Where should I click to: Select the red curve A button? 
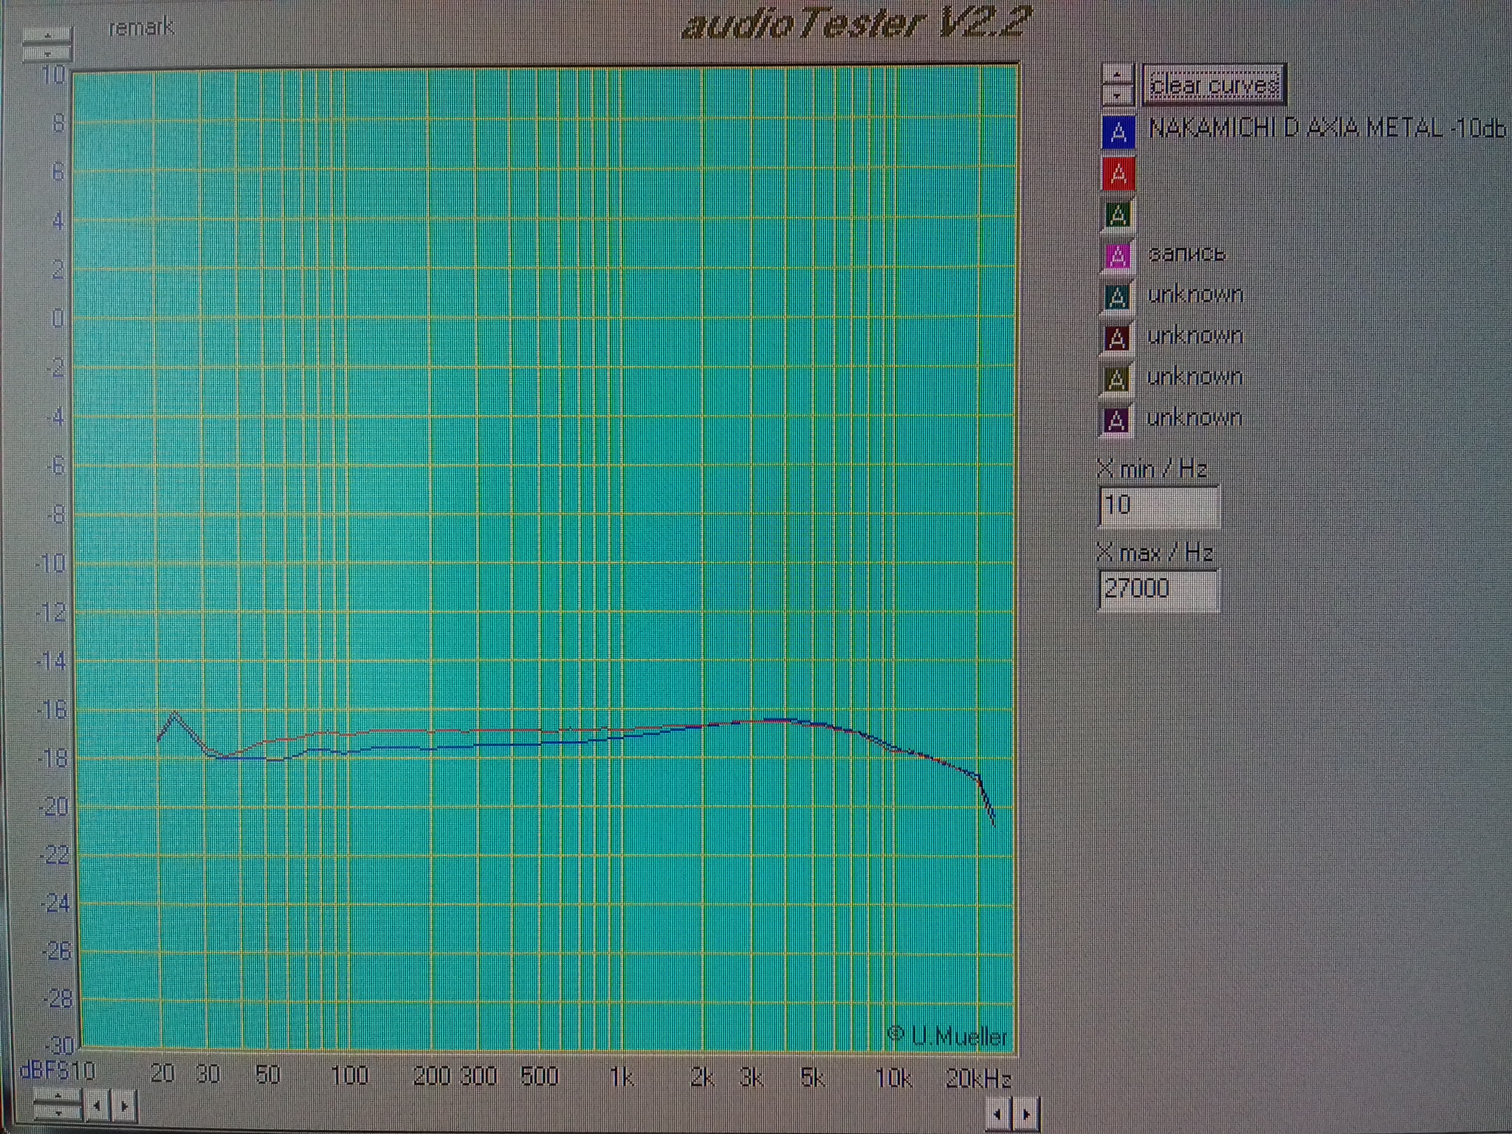1118,175
